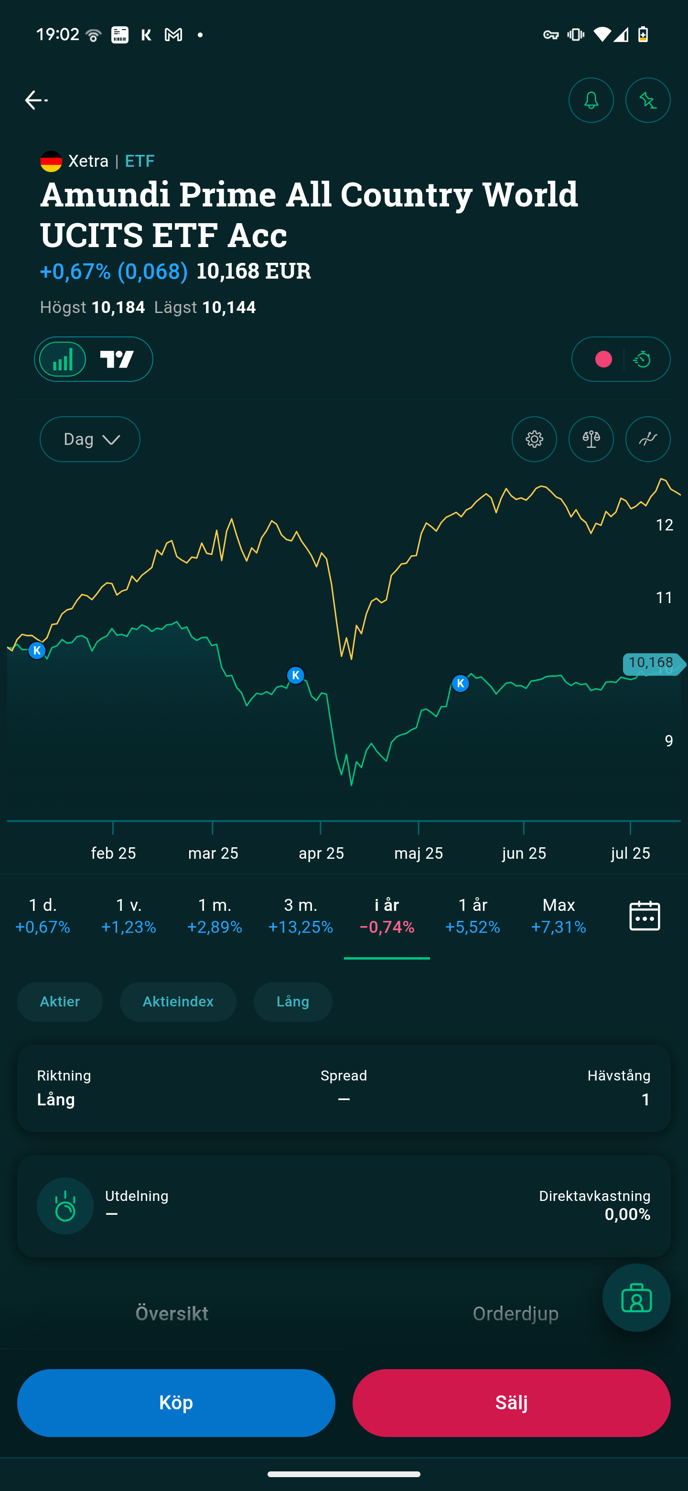The width and height of the screenshot is (688, 1491).
Task: Open the calendar date range icon
Action: [x=644, y=916]
